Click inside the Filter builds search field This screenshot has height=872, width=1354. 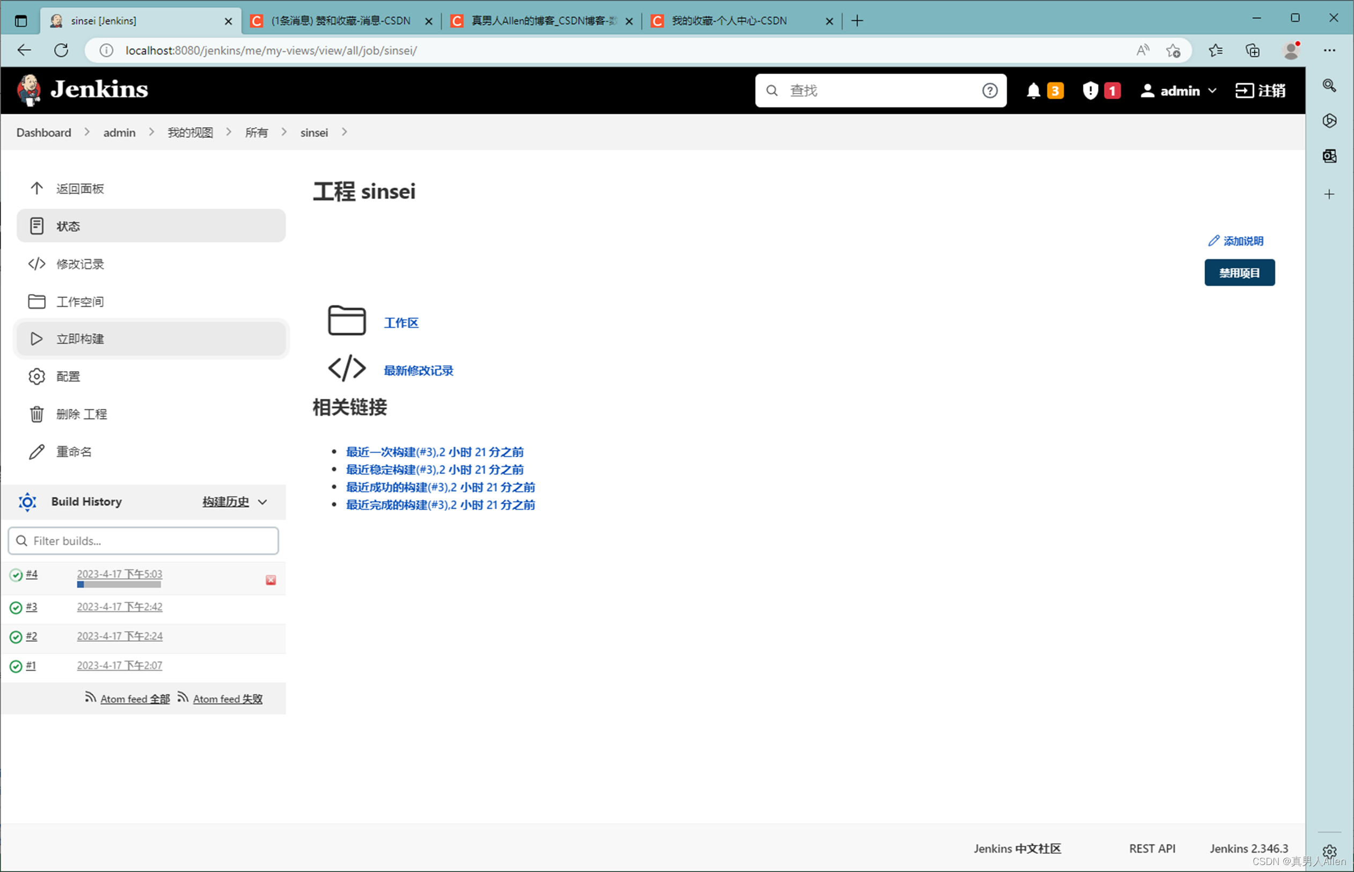(x=143, y=541)
